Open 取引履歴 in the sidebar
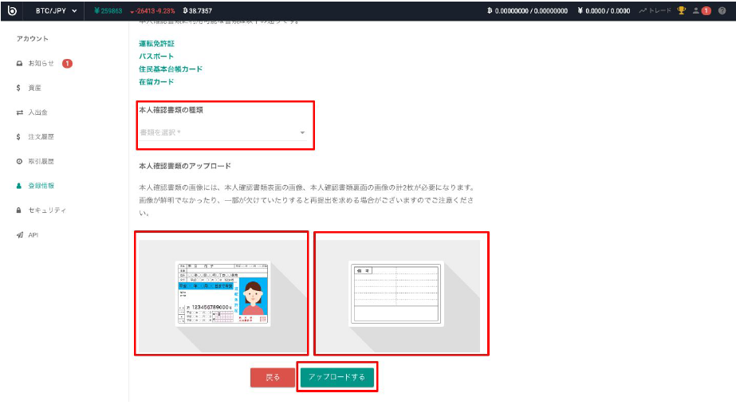The height and width of the screenshot is (405, 736). pyautogui.click(x=41, y=161)
